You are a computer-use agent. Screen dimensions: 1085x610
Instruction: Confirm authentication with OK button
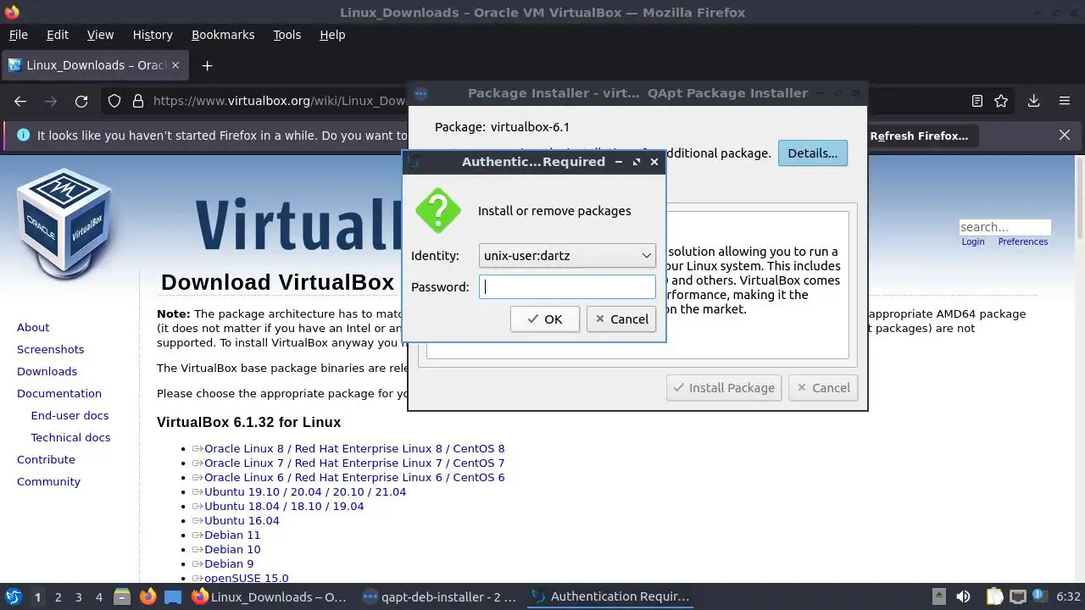click(544, 319)
